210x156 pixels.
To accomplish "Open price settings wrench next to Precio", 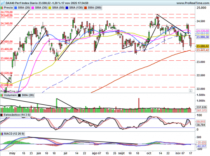I will [x=2, y=7].
